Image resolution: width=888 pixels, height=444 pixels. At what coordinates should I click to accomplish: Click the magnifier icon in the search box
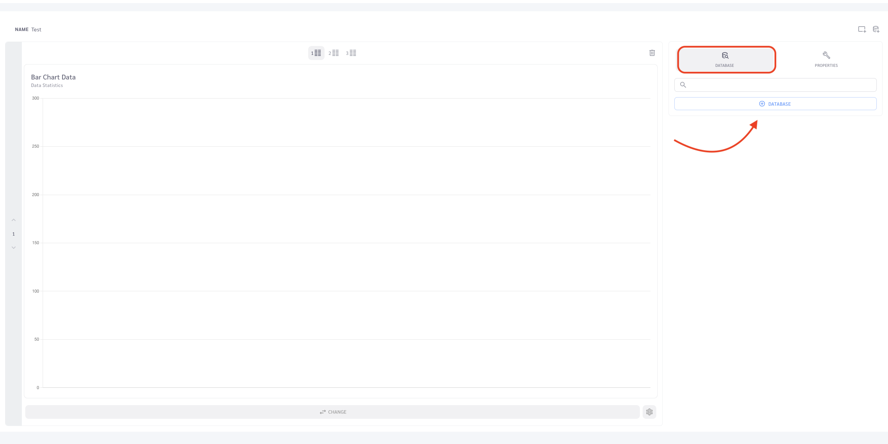683,85
